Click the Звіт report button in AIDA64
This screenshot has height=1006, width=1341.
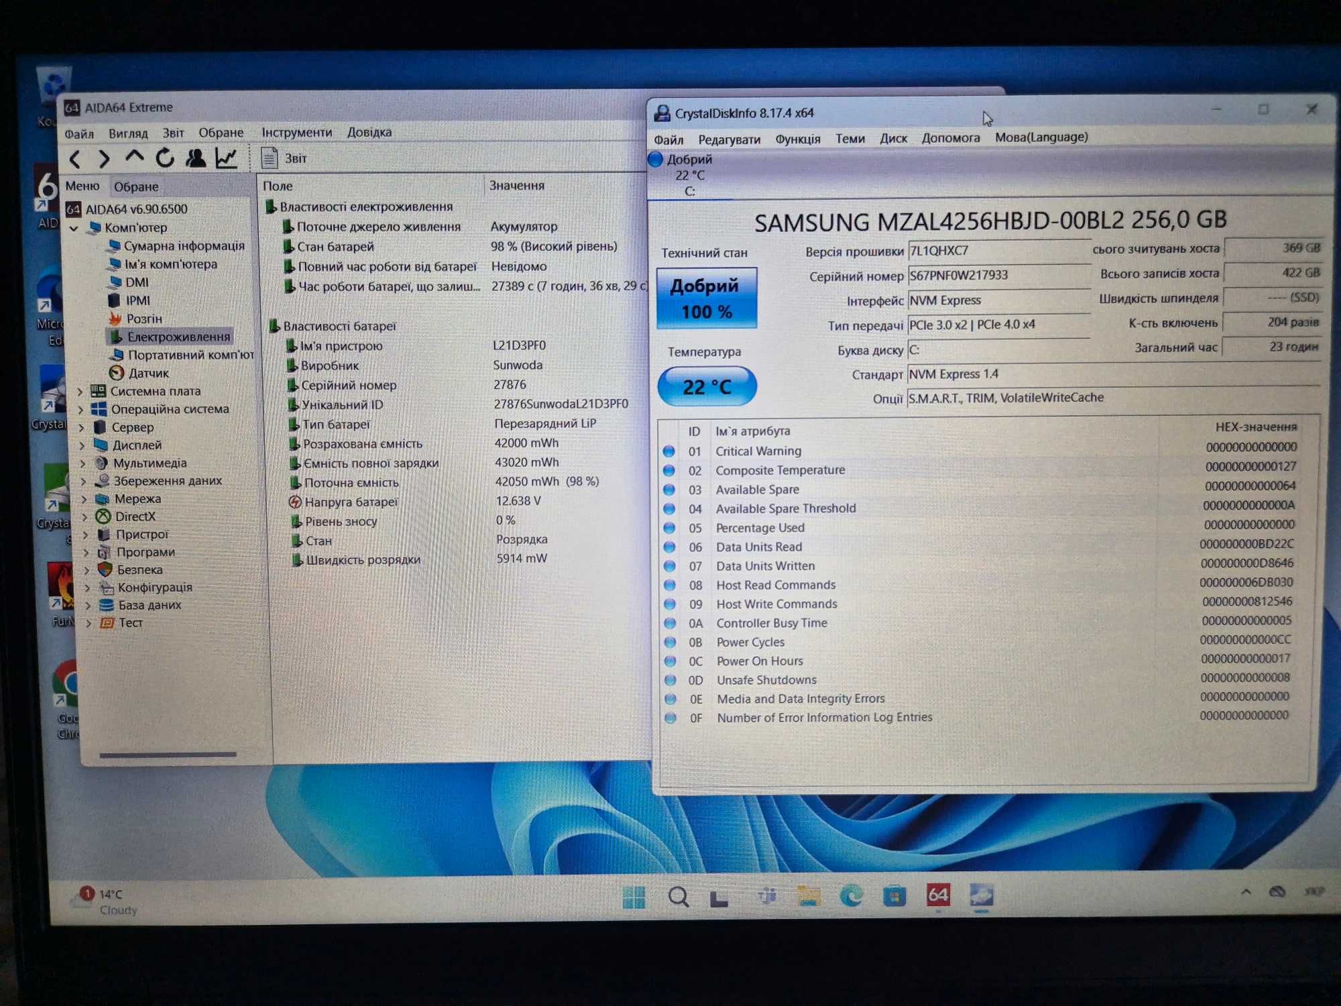284,158
